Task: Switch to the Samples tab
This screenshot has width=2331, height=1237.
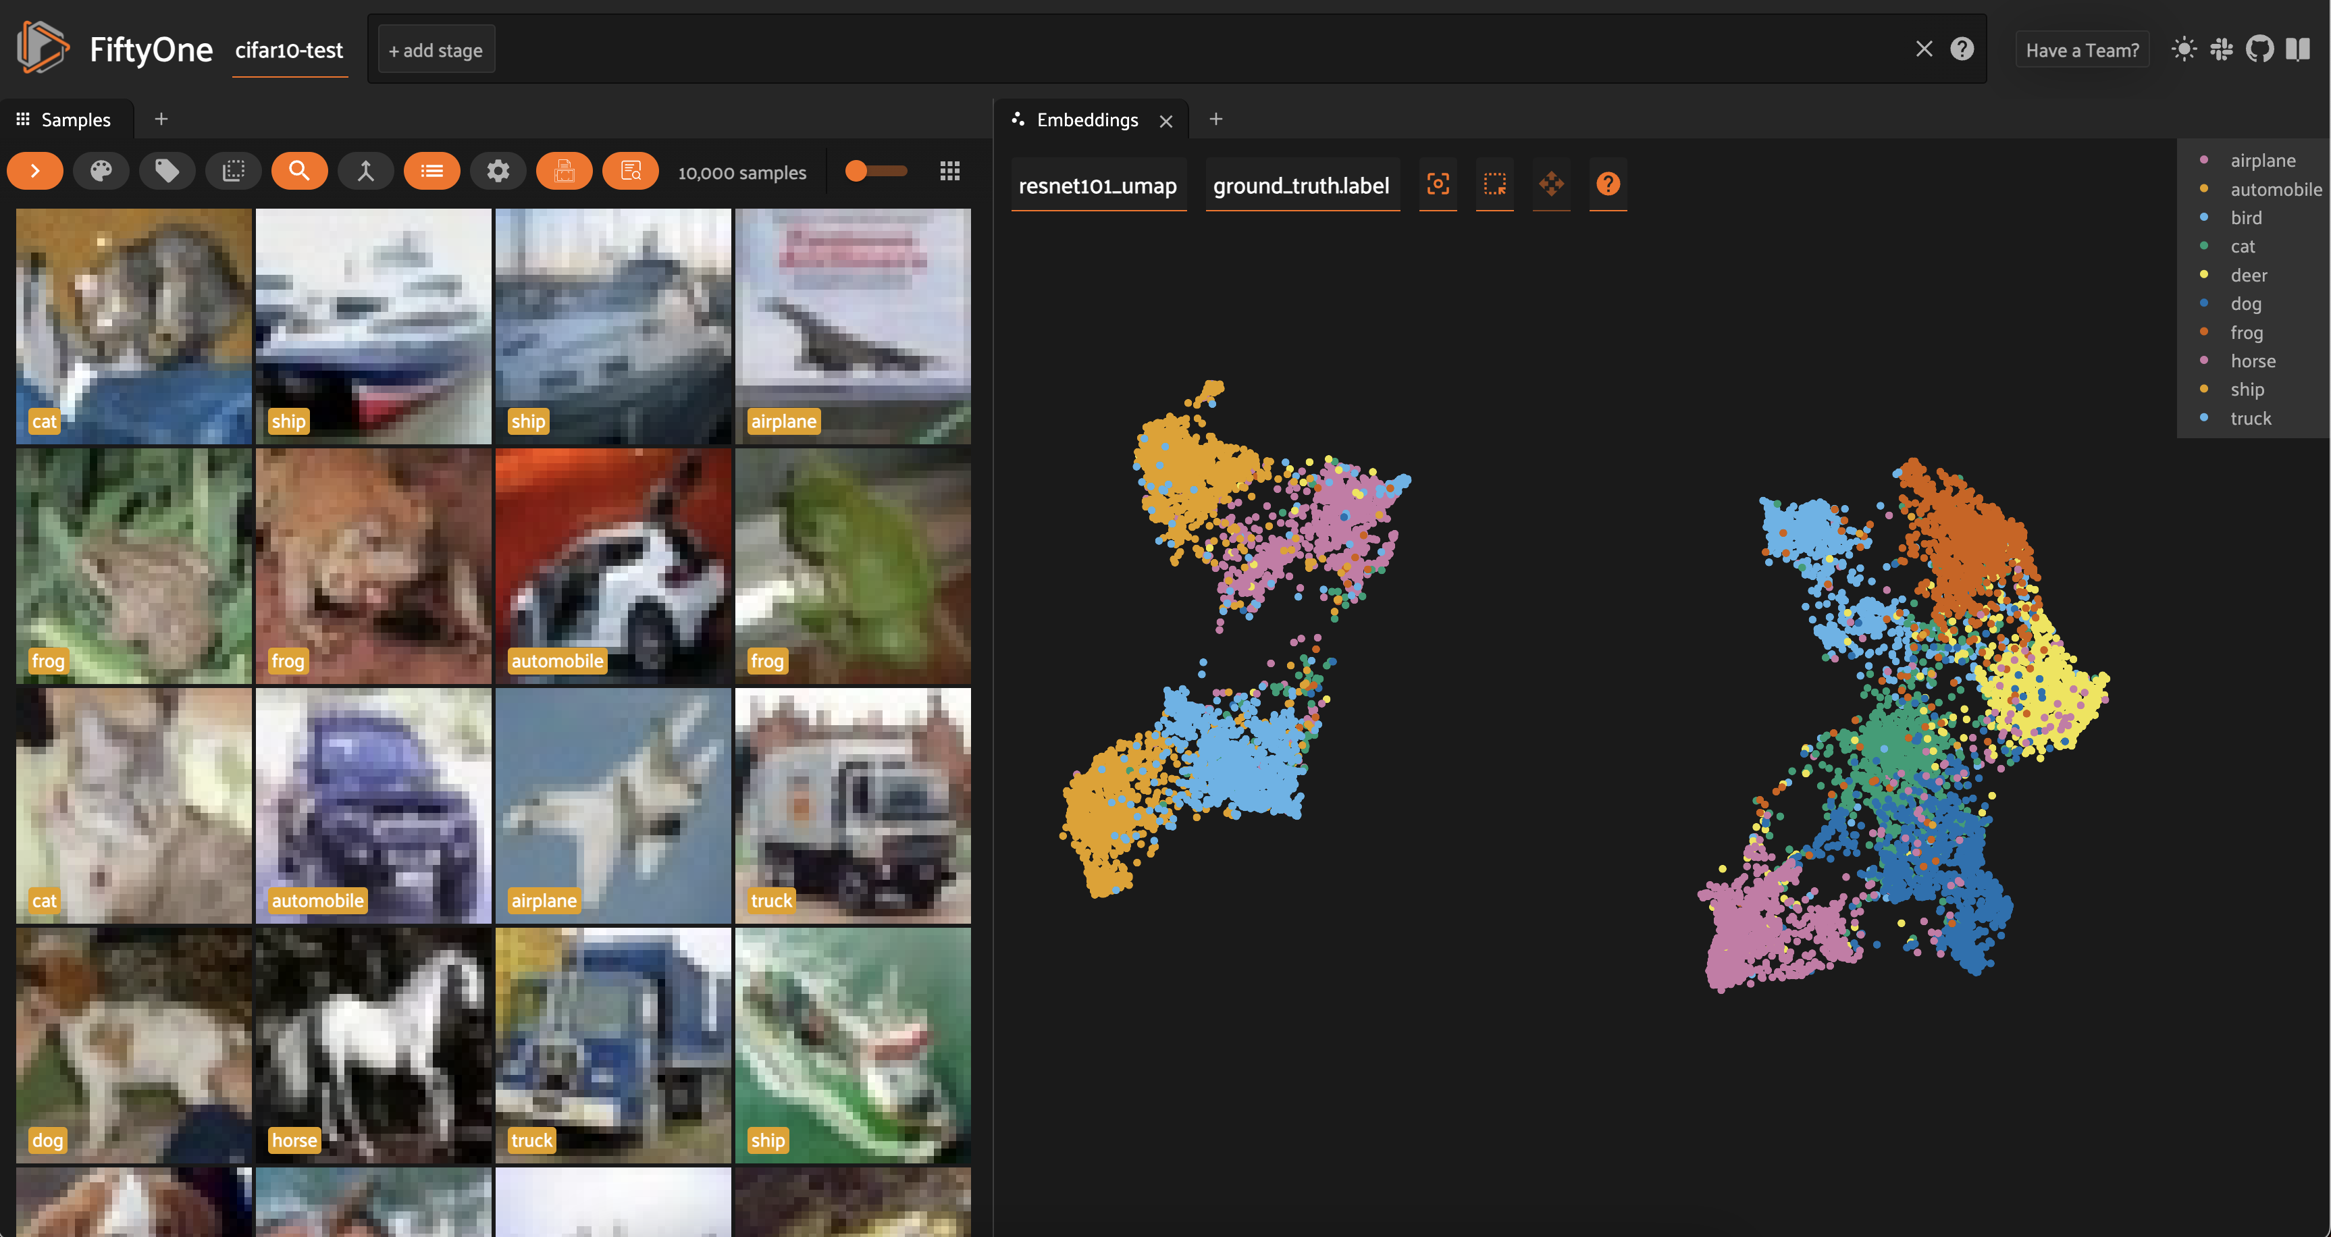Action: tap(65, 120)
